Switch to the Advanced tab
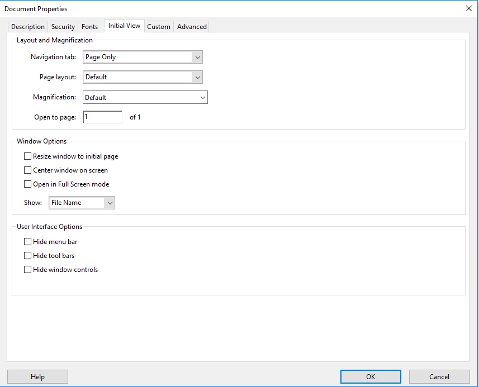 pyautogui.click(x=192, y=27)
